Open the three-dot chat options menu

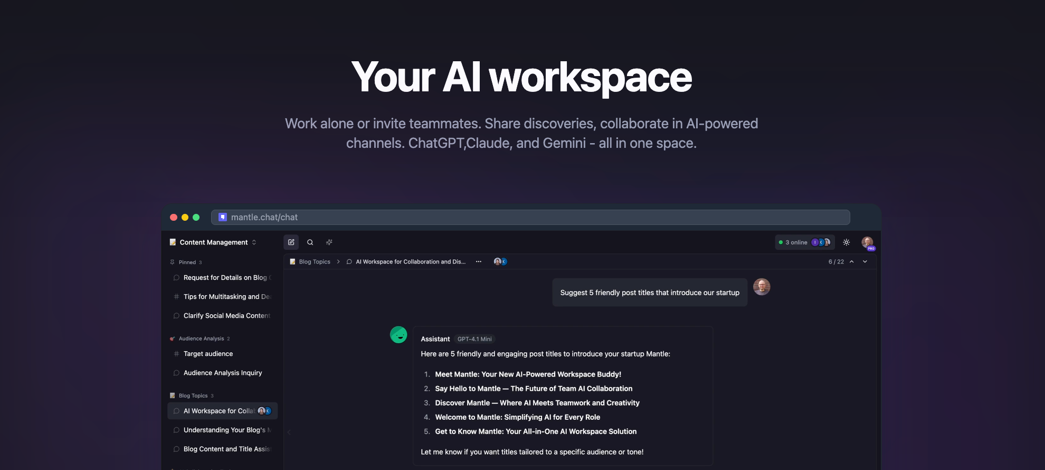pyautogui.click(x=479, y=261)
